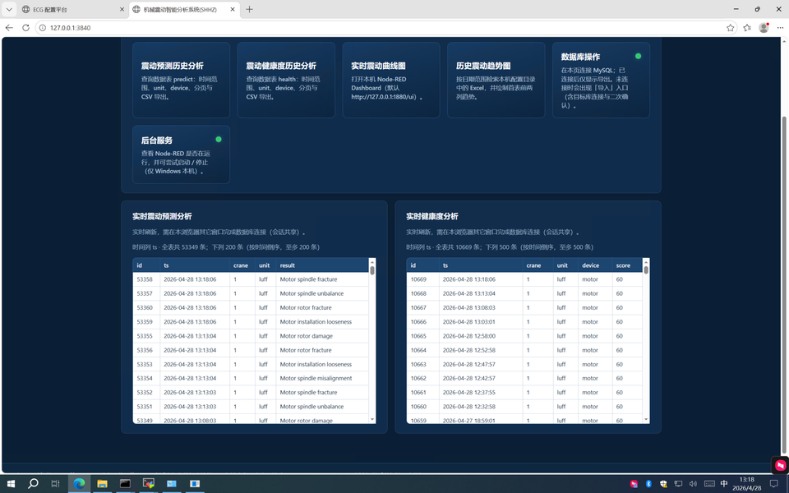Select Motor rotor damage row 53355
789x493 pixels.
pos(251,335)
